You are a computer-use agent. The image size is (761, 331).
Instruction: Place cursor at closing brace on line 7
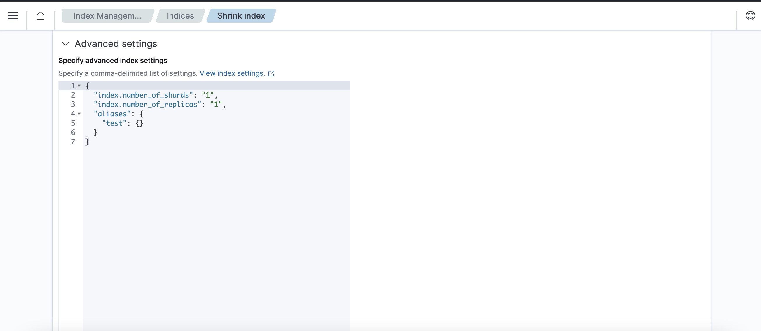(87, 142)
